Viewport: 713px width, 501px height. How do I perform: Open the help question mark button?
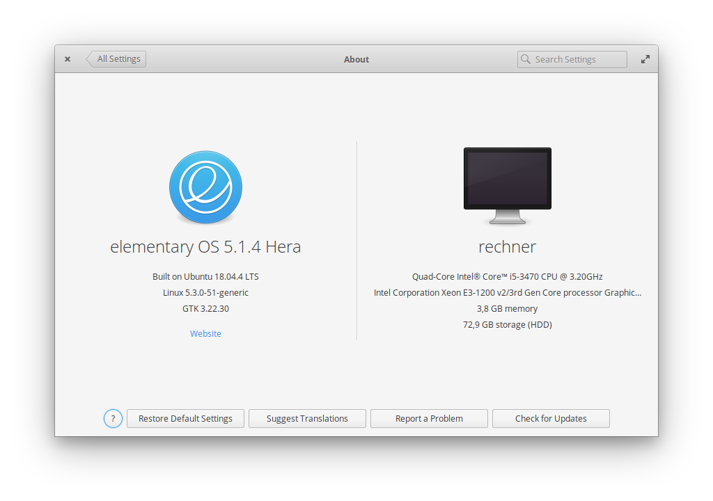click(x=113, y=418)
